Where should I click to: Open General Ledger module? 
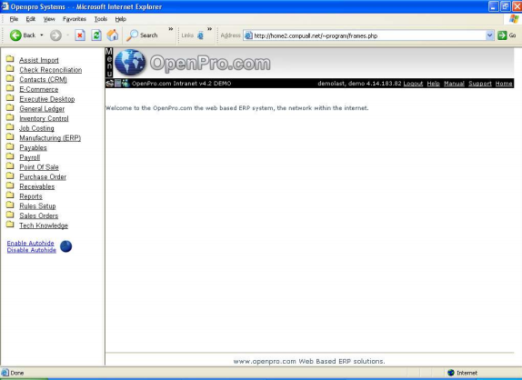click(x=42, y=109)
